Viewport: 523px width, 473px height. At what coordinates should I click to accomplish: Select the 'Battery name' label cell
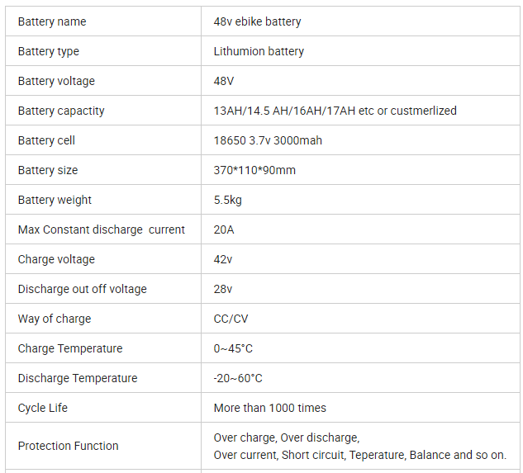coord(103,21)
